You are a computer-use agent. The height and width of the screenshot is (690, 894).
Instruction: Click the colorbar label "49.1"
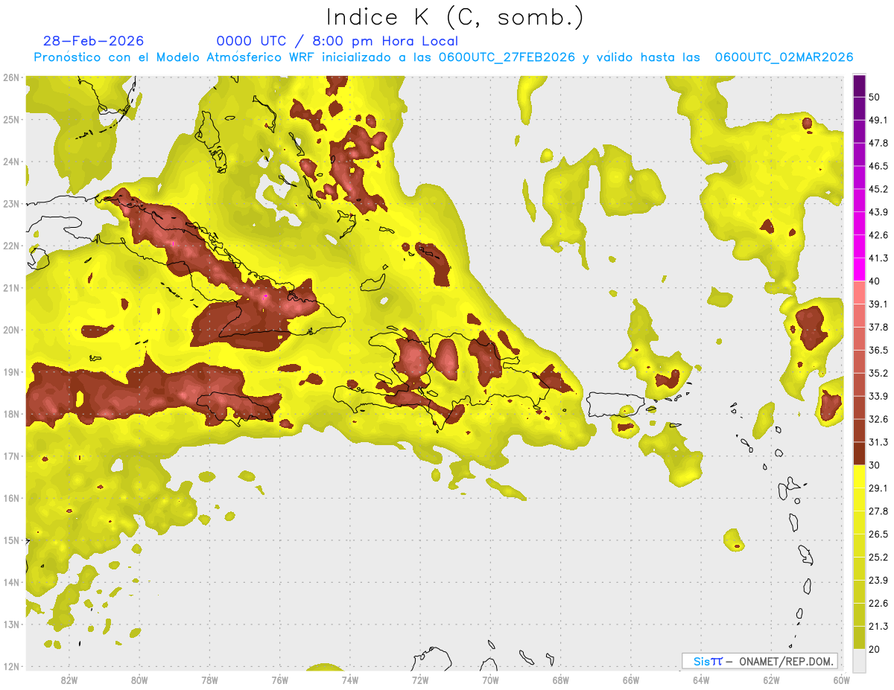coord(878,120)
